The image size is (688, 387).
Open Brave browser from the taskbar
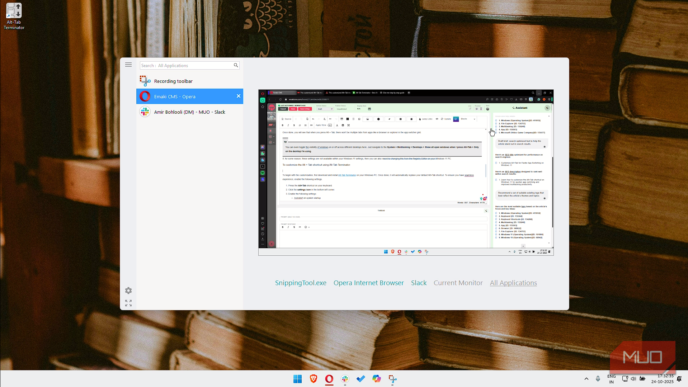[x=314, y=379]
